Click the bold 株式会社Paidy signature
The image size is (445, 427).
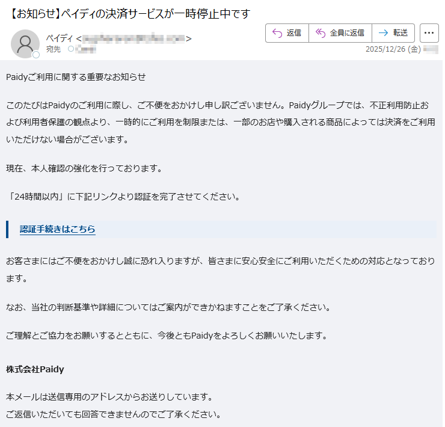pos(35,369)
